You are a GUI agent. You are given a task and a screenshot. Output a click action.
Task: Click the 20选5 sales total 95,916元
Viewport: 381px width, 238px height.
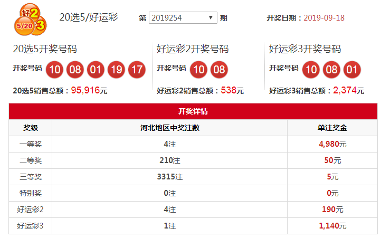[89, 90]
